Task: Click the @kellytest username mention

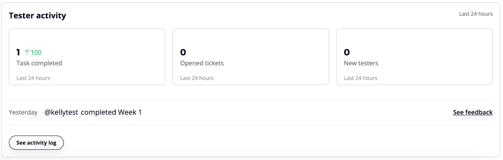Action: click(x=61, y=112)
